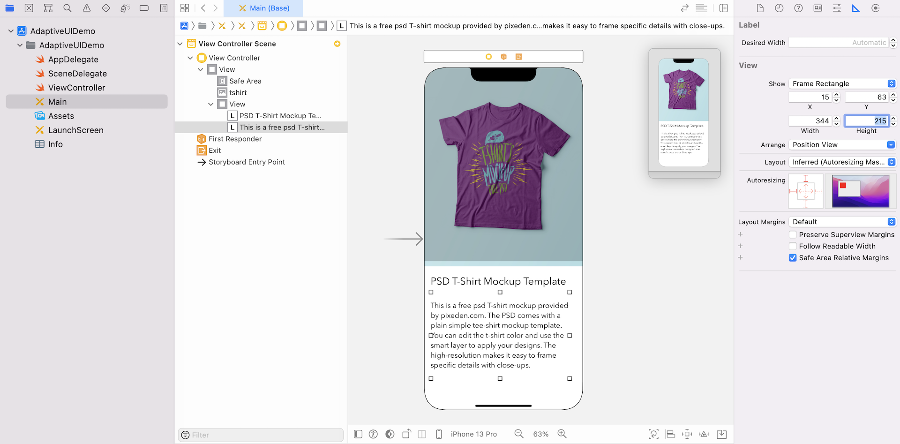The width and height of the screenshot is (900, 444).
Task: Uncheck Safe Area Relative Margins
Action: [x=793, y=258]
